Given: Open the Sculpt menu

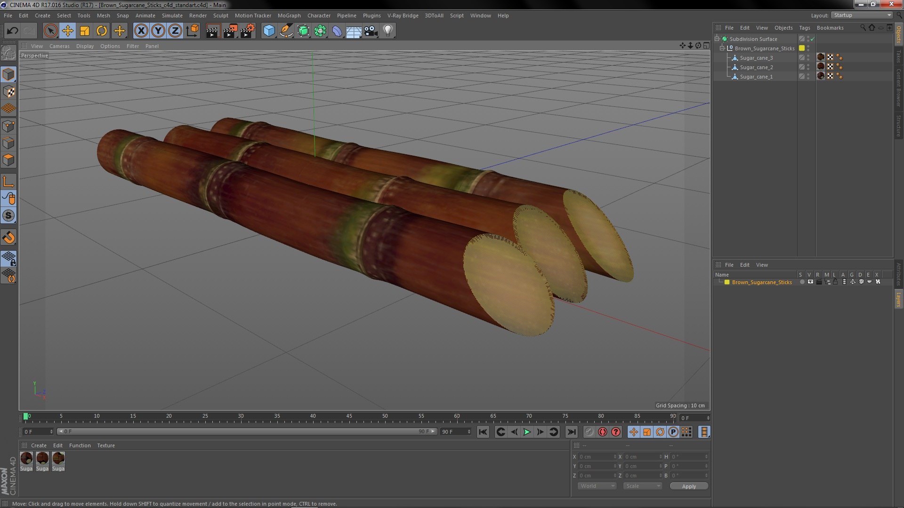Looking at the screenshot, I should [x=220, y=16].
